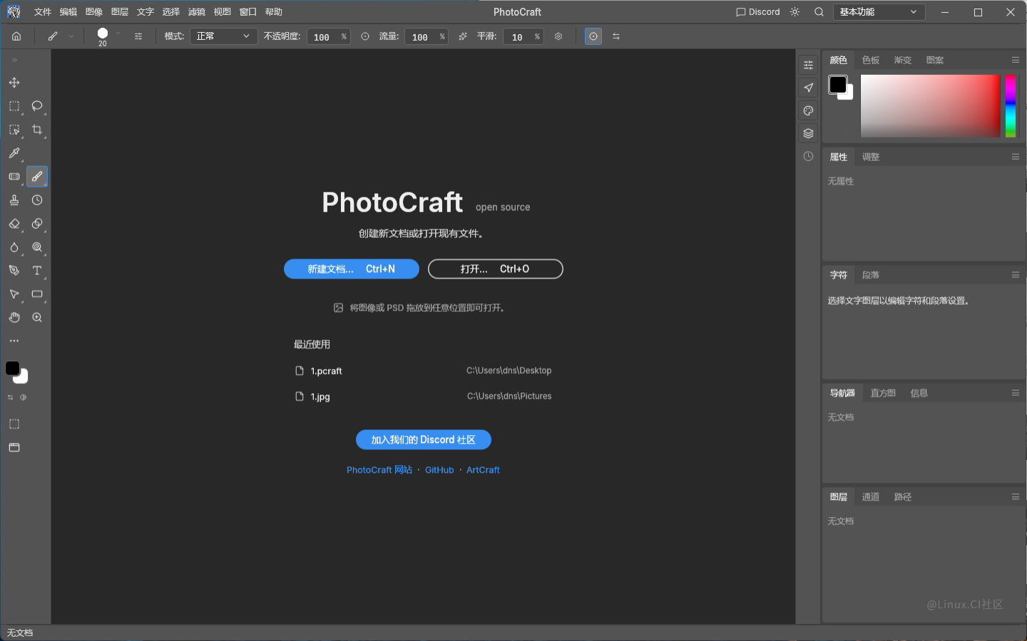This screenshot has height=641, width=1027.
Task: Toggle the airbrush build-up icon
Action: pos(463,36)
